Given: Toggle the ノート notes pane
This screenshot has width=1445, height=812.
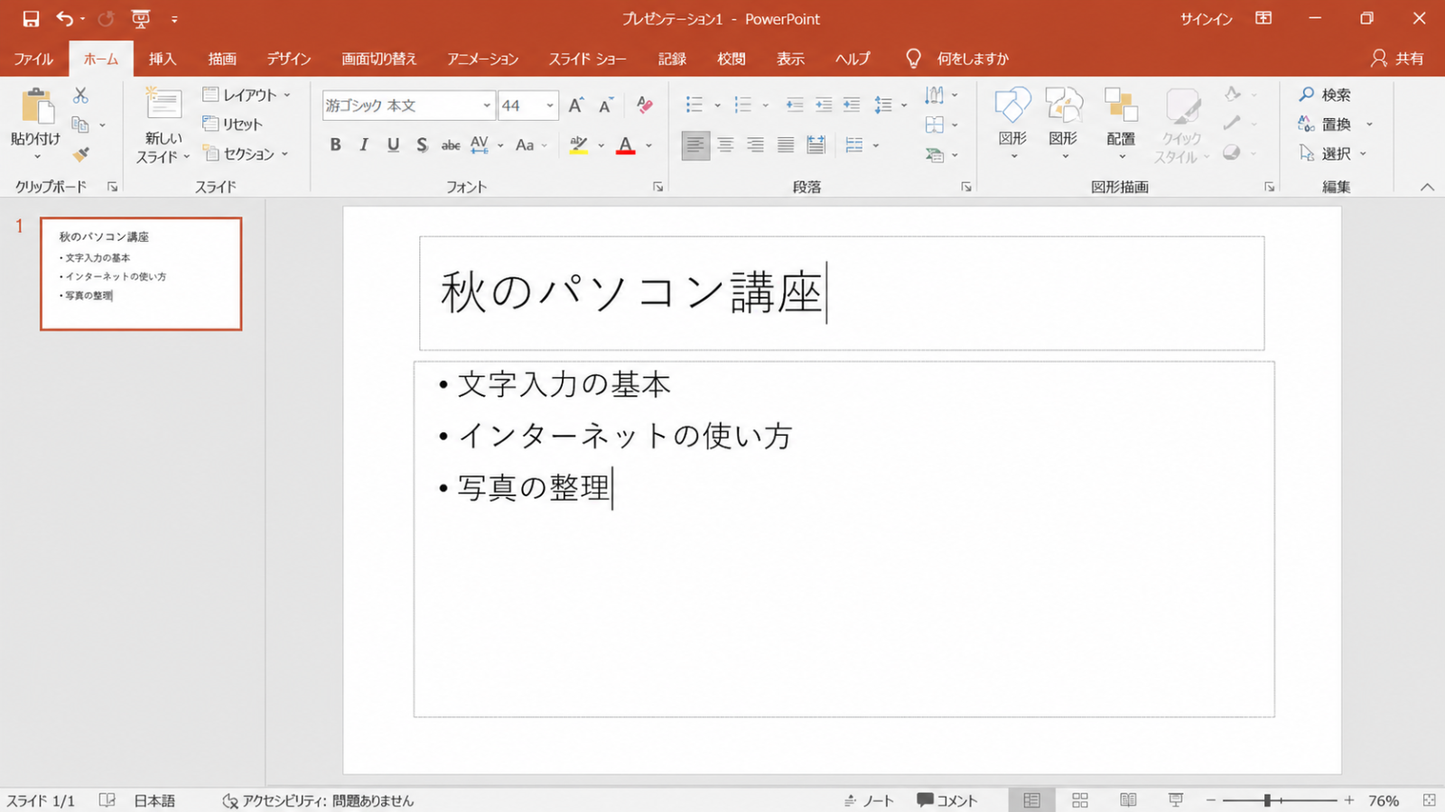Looking at the screenshot, I should pos(868,800).
